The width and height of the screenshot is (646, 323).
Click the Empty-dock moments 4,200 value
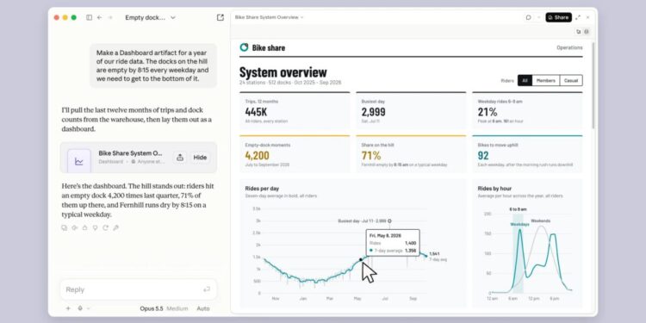257,155
